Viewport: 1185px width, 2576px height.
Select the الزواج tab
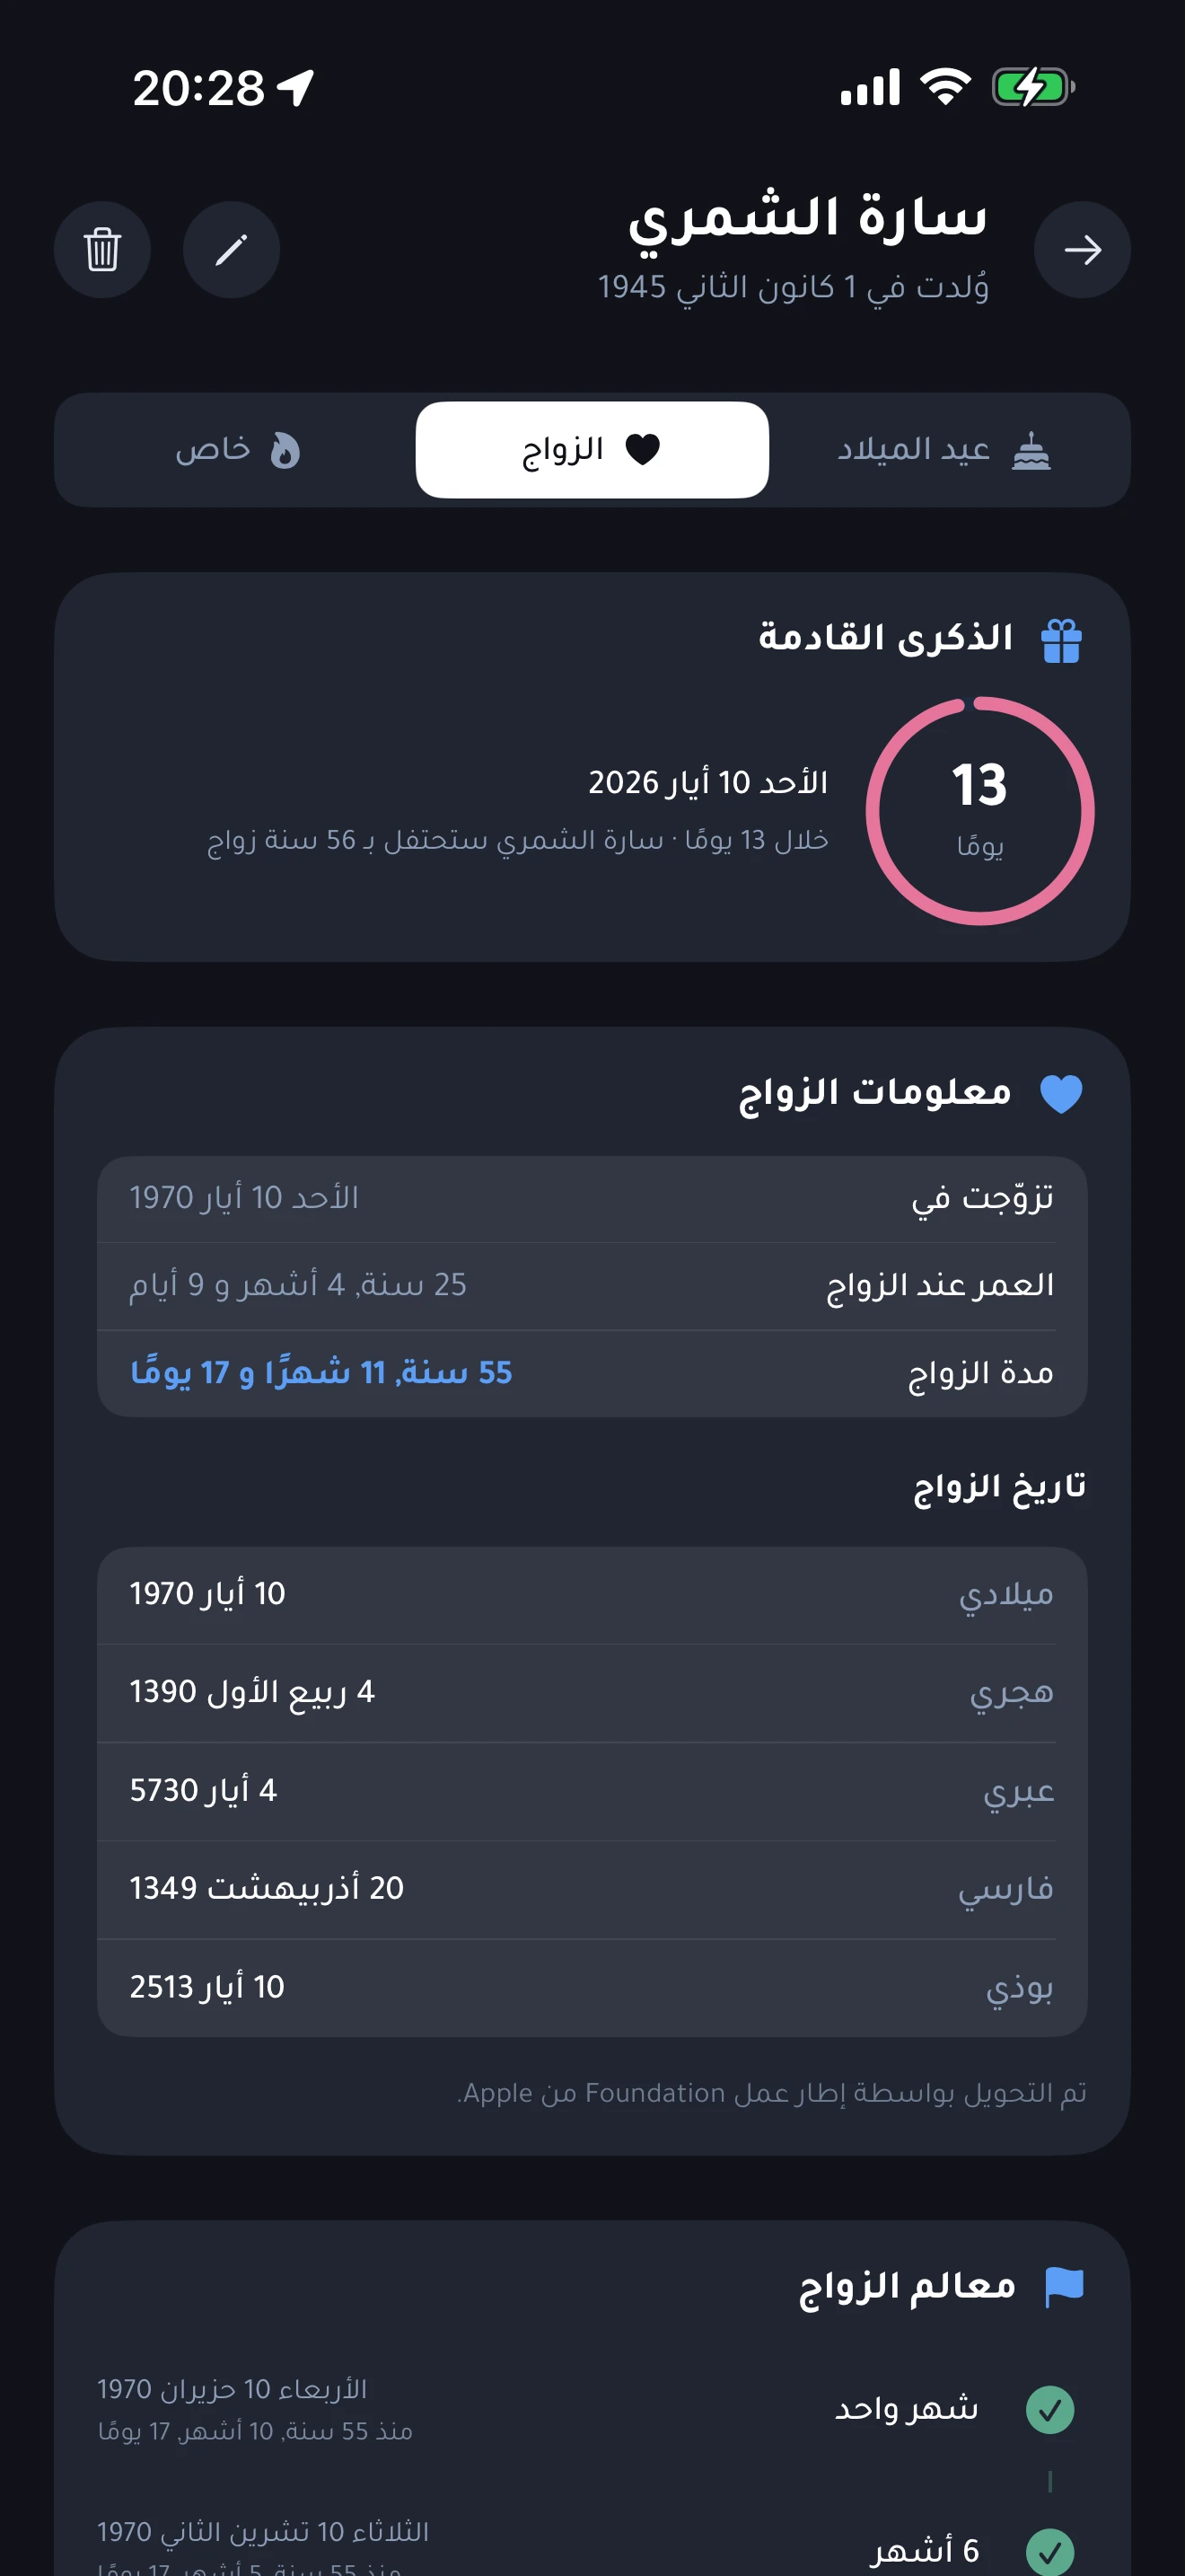(x=592, y=450)
